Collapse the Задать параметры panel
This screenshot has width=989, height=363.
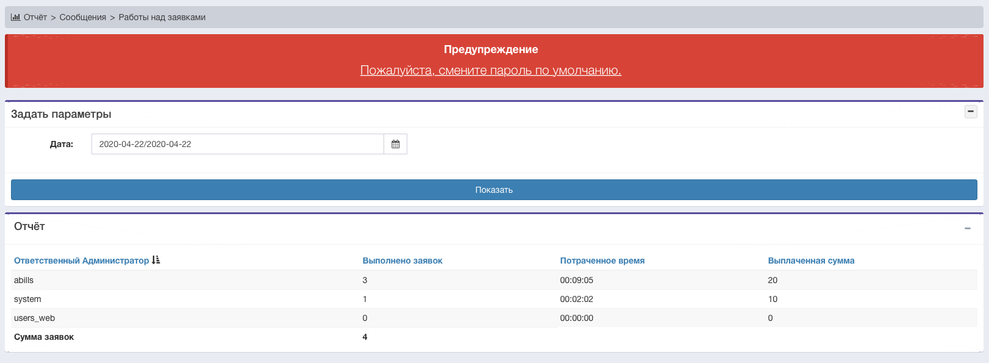971,112
